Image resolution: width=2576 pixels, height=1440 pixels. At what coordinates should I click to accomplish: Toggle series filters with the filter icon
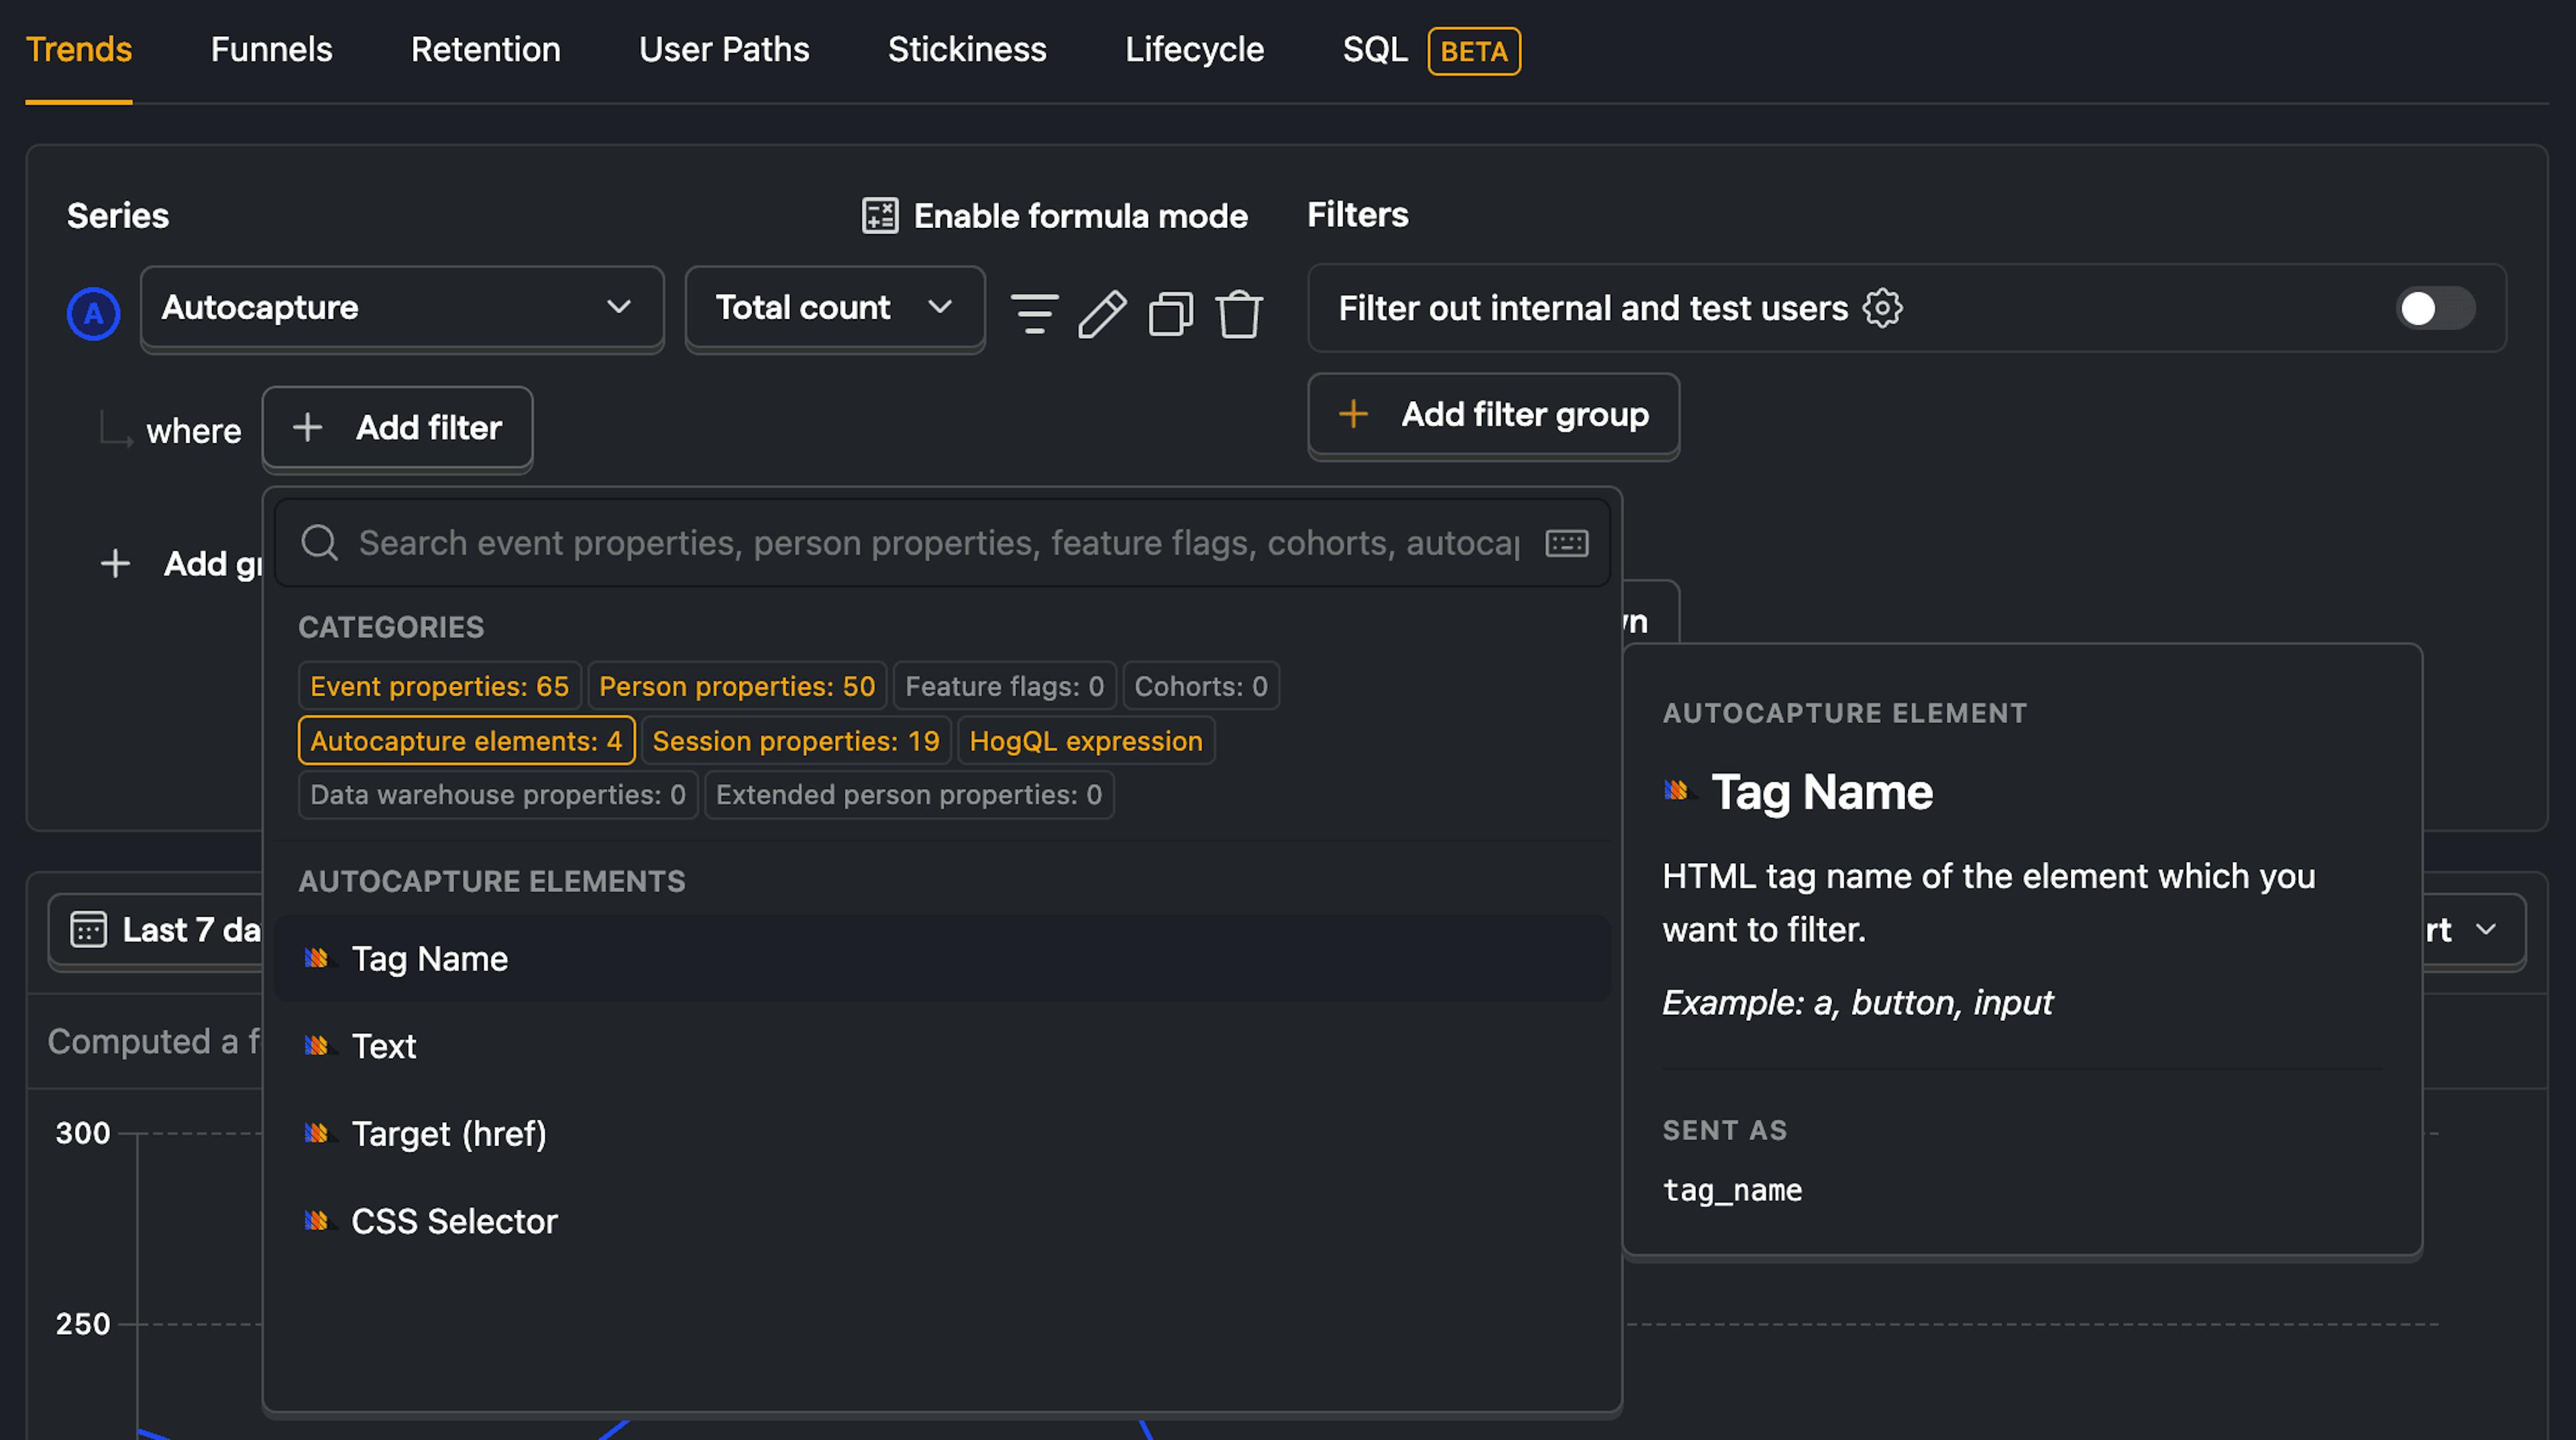[1034, 314]
